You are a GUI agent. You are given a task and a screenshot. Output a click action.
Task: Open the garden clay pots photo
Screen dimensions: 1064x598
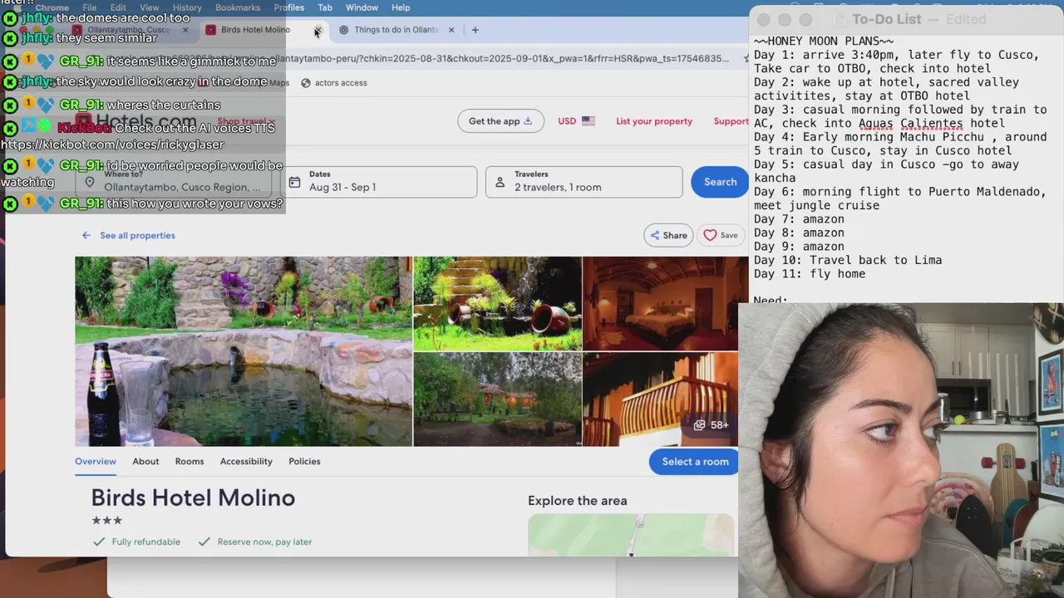[x=497, y=303]
